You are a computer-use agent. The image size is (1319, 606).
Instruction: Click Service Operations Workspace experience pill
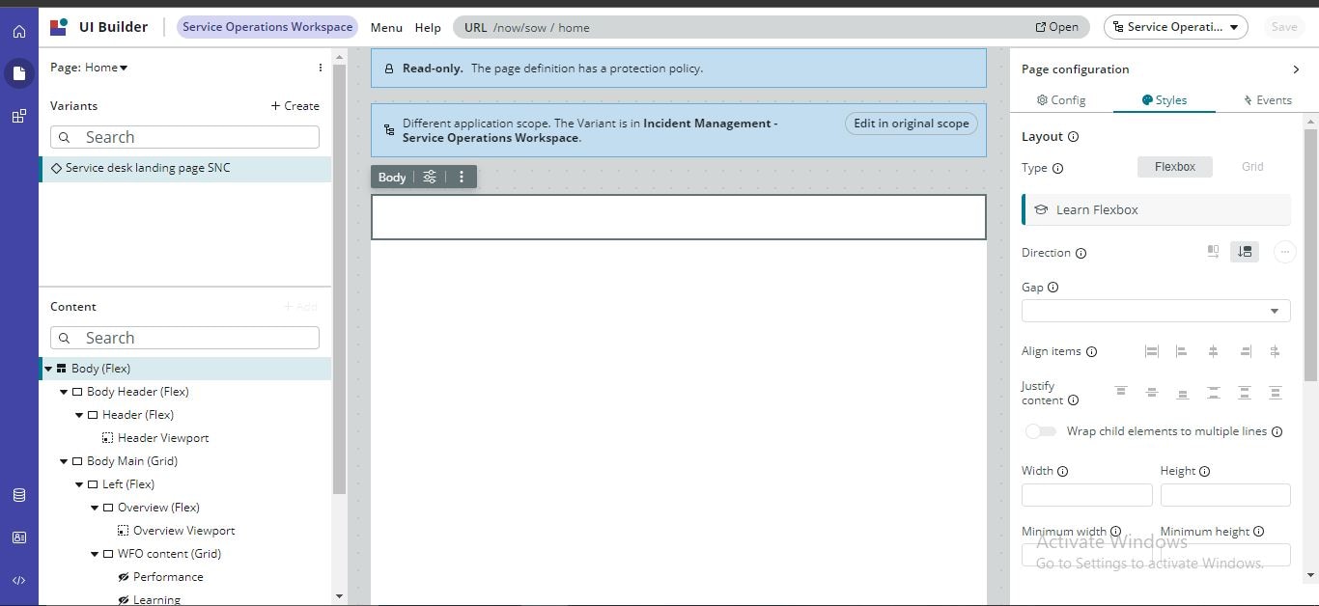(x=267, y=27)
